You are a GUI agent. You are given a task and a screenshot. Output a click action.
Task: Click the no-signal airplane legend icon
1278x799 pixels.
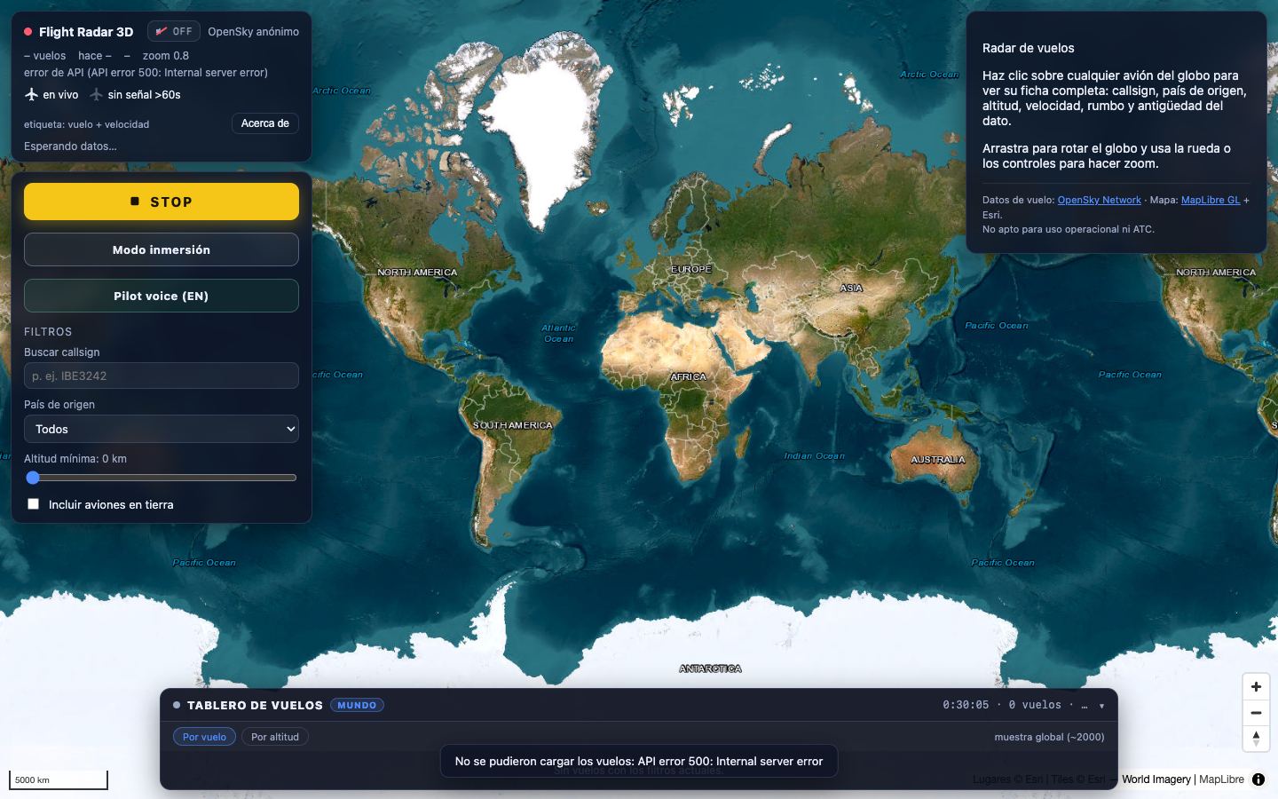96,94
